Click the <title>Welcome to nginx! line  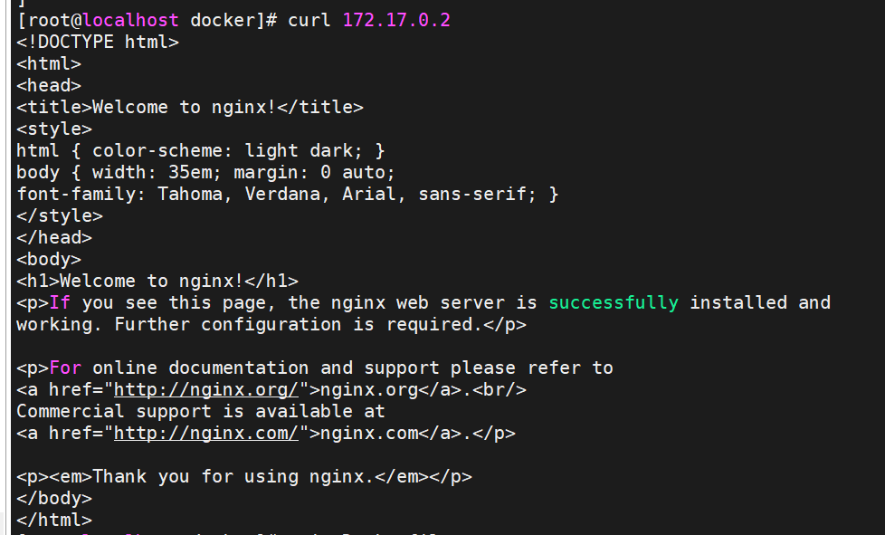point(190,107)
